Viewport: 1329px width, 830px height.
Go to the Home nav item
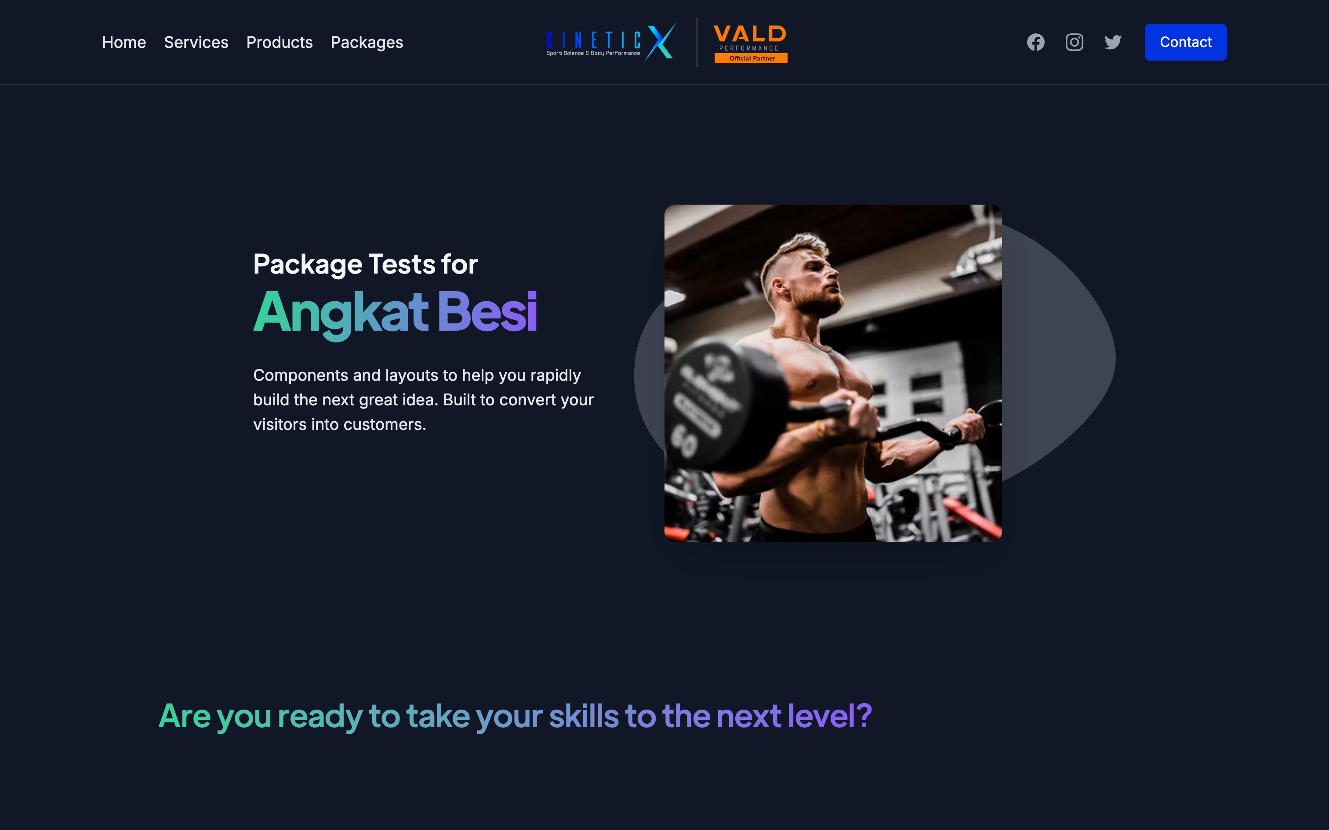pos(124,42)
